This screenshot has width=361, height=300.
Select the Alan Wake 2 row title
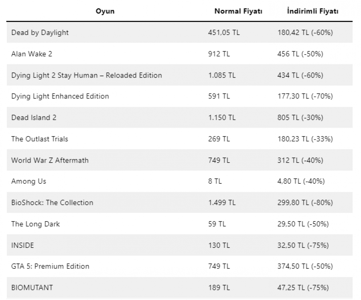tap(32, 54)
